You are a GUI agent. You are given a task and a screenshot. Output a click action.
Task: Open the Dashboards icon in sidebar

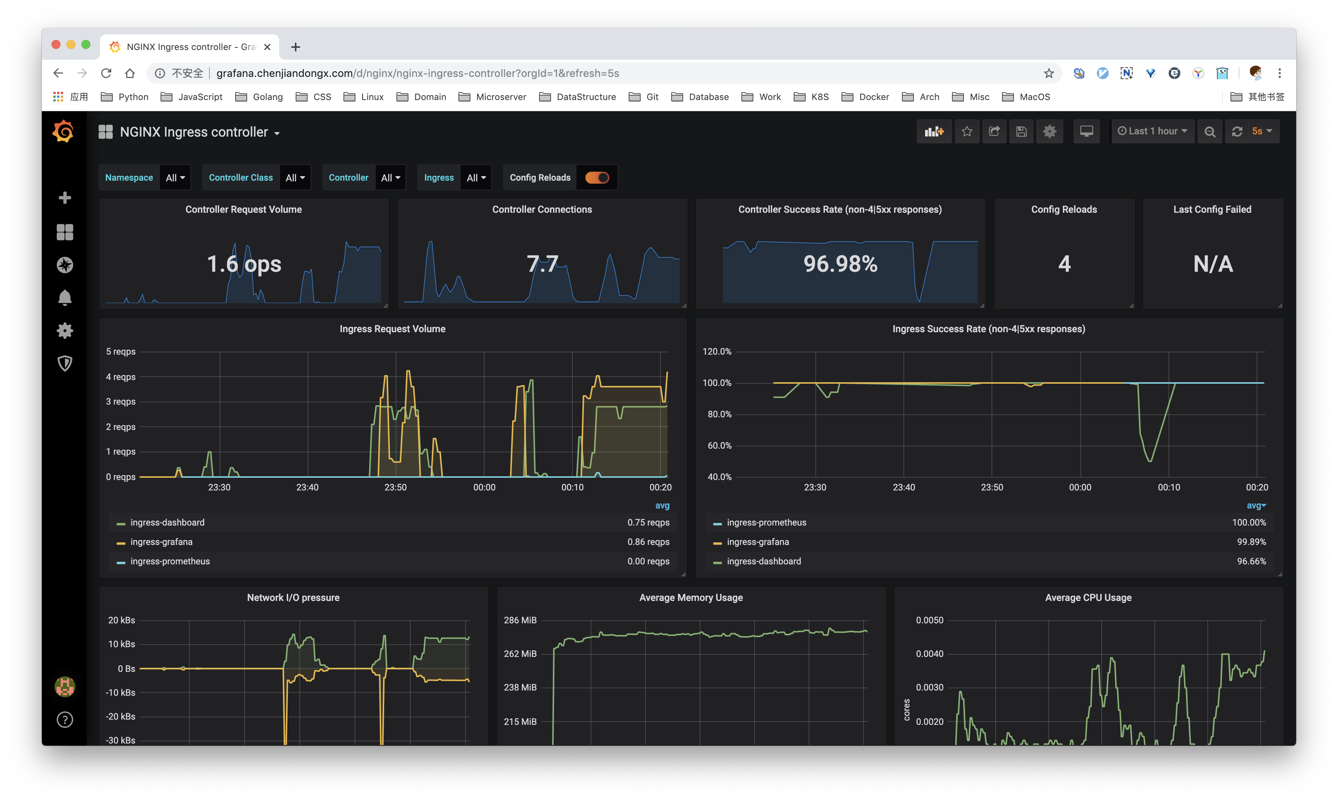coord(64,231)
